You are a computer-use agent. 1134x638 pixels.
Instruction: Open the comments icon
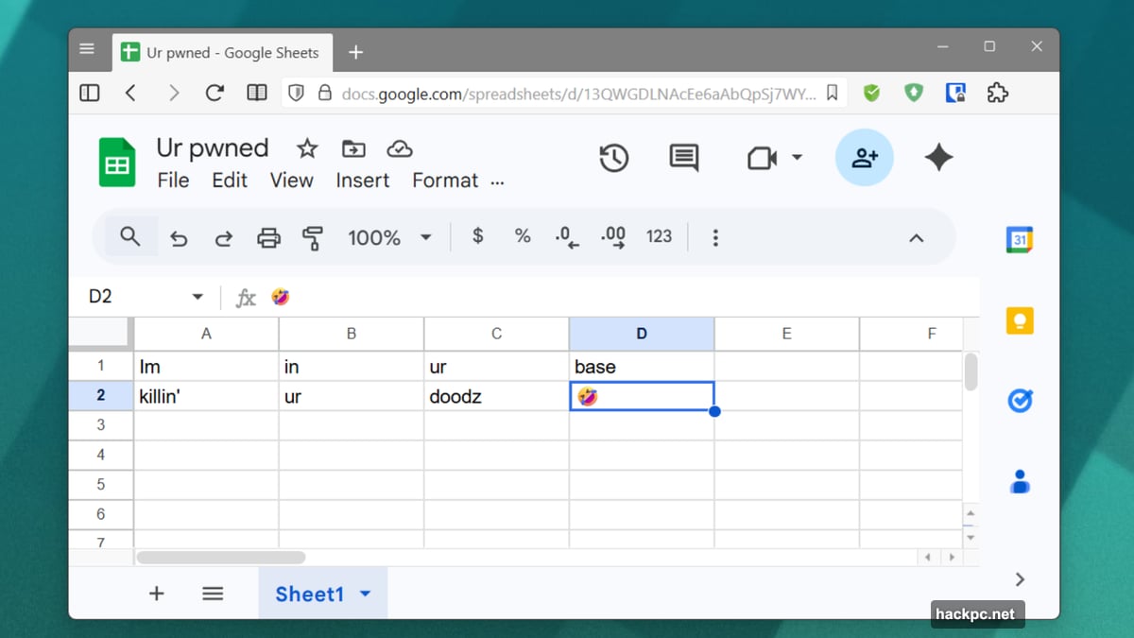coord(683,158)
